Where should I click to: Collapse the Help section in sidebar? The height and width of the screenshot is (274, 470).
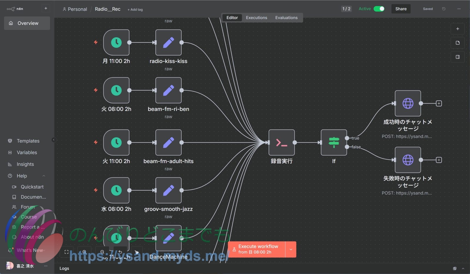(44, 176)
